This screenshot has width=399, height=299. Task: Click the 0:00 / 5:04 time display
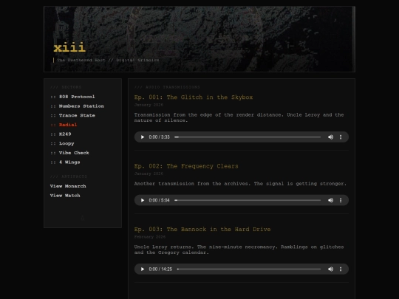tap(160, 200)
